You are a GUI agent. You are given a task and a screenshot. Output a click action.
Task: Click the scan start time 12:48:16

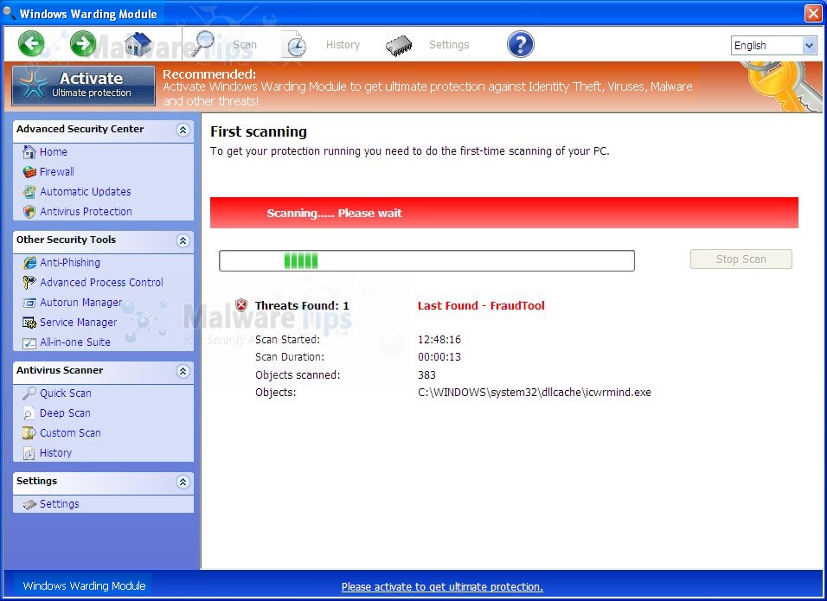pos(439,340)
